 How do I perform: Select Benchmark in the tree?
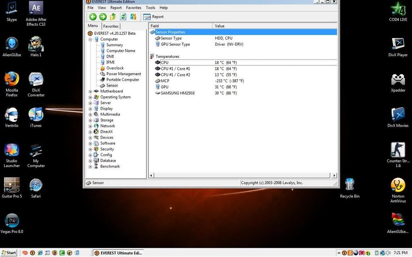click(x=110, y=166)
